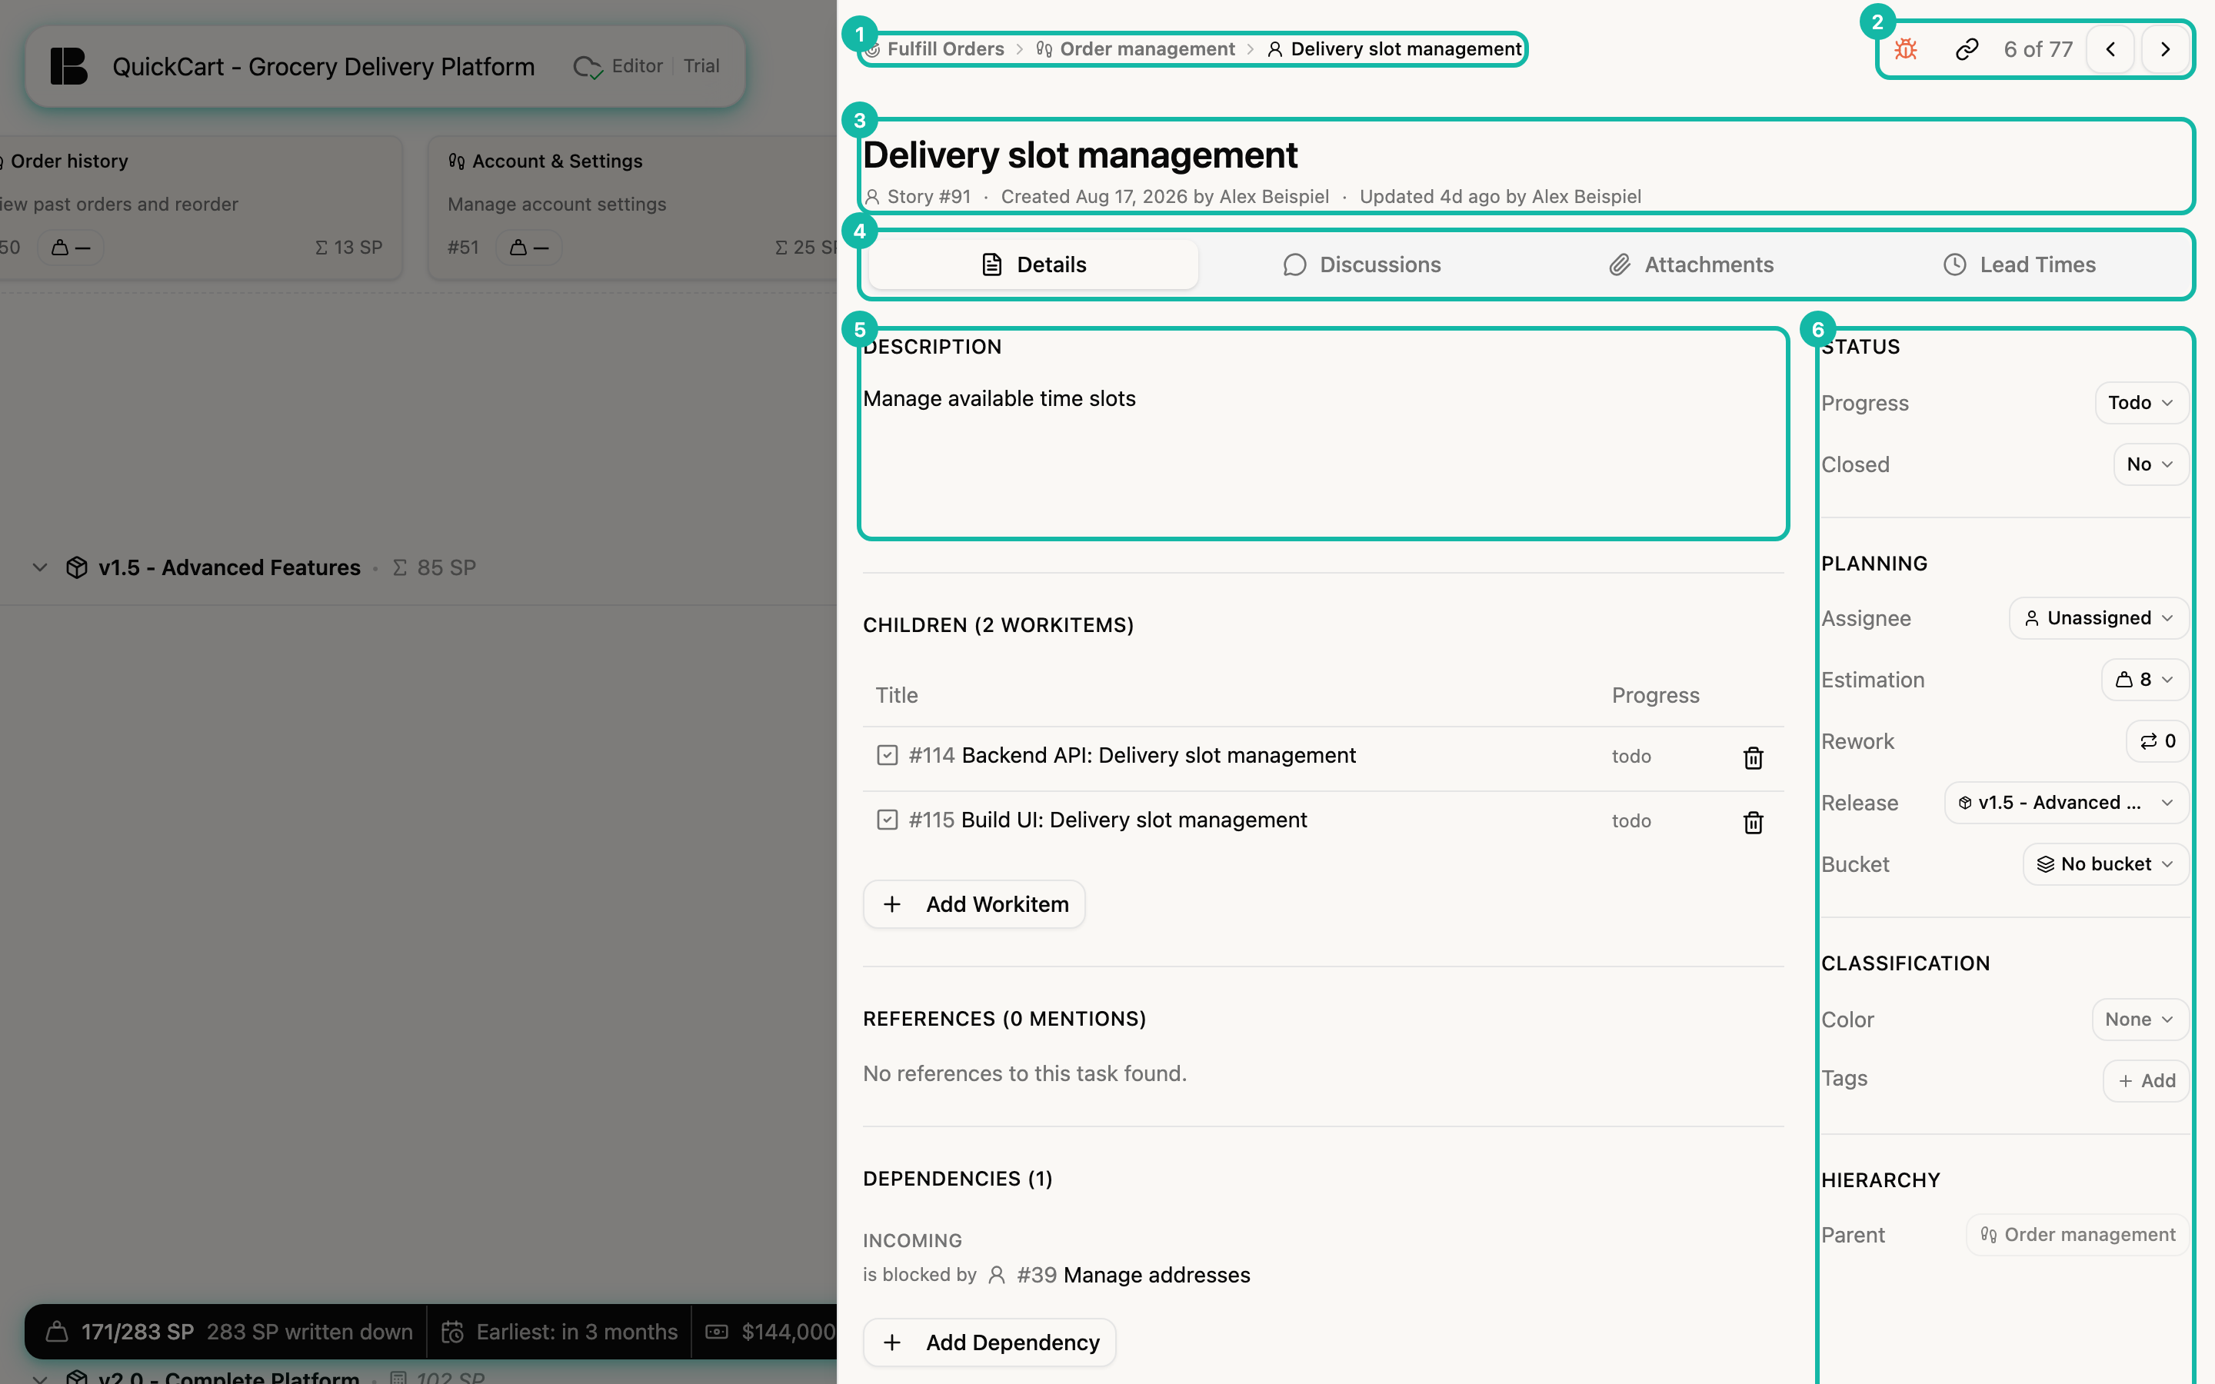2215x1384 pixels.
Task: Click the Add Workitem button
Action: (x=974, y=904)
